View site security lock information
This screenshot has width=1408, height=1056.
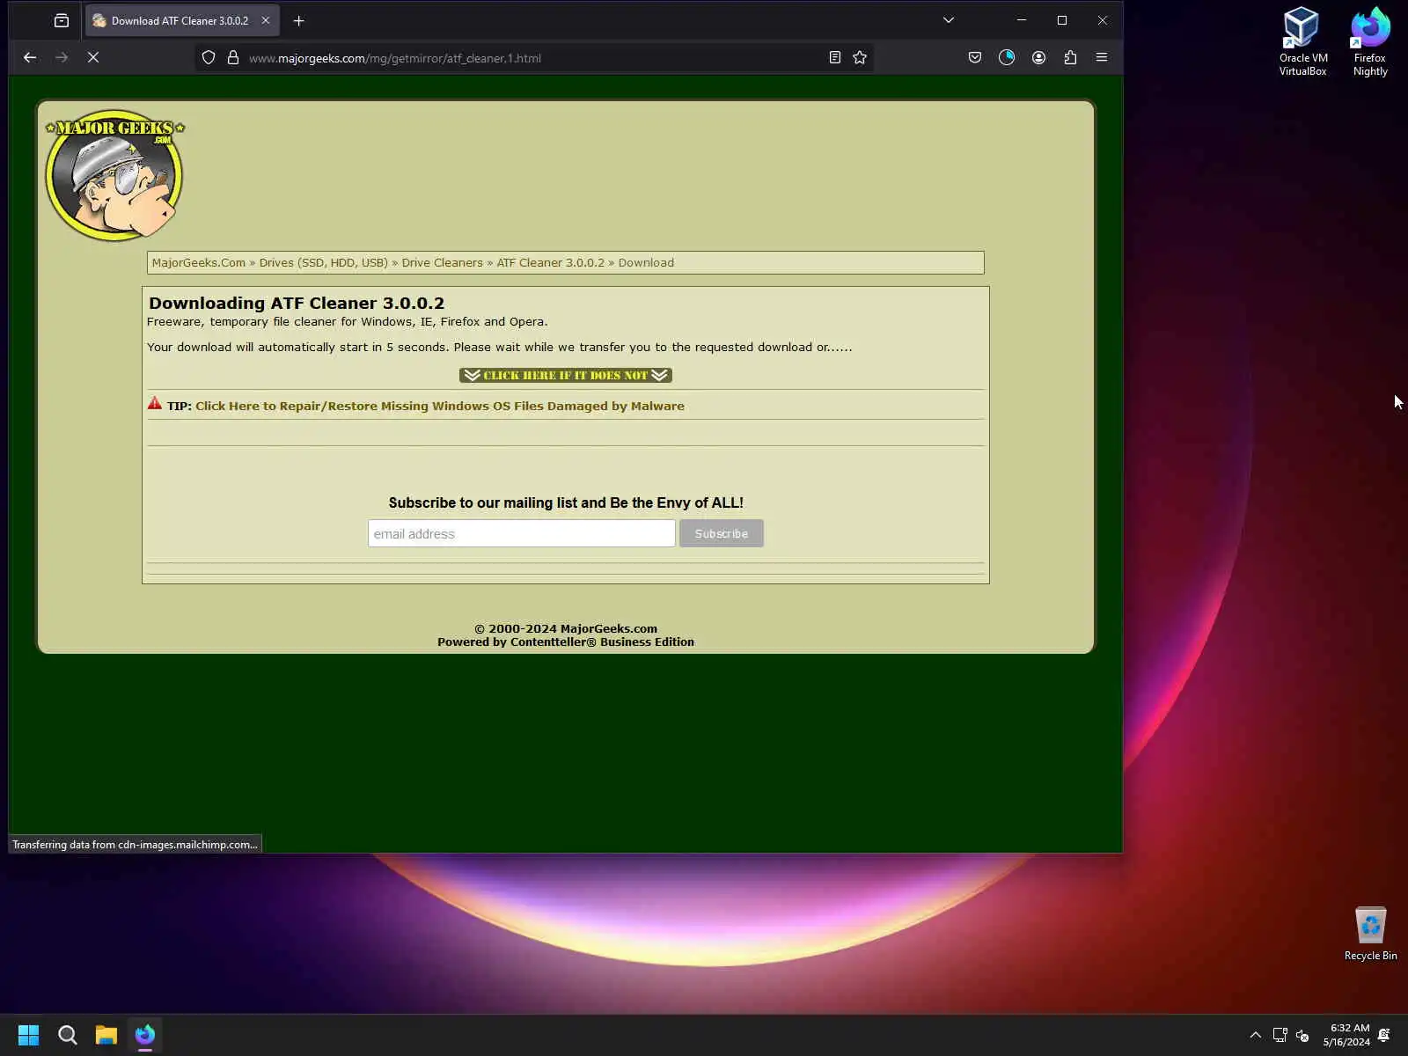[233, 57]
